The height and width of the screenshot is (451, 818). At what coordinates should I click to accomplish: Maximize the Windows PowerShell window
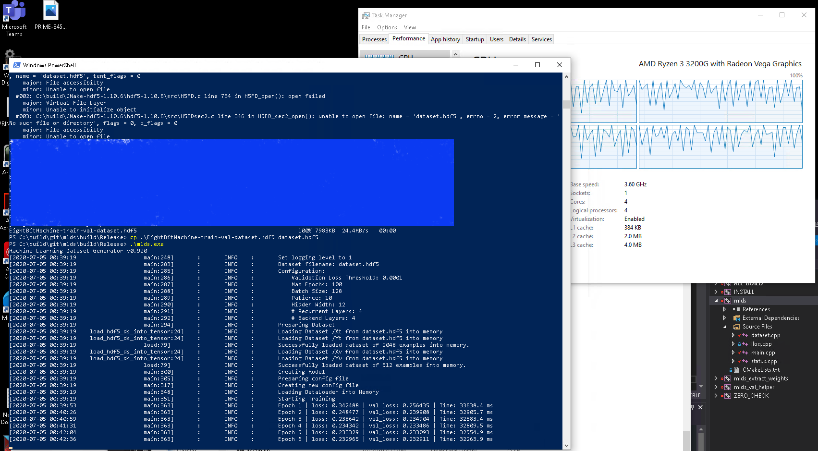tap(537, 65)
